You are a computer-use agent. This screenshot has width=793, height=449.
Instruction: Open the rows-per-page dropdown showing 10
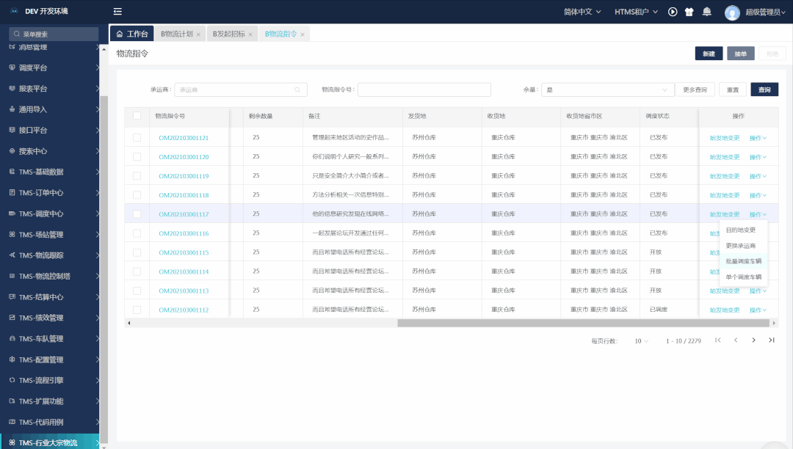click(x=642, y=341)
